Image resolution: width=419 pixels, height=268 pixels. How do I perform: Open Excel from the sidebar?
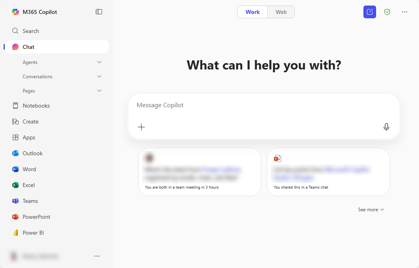29,185
